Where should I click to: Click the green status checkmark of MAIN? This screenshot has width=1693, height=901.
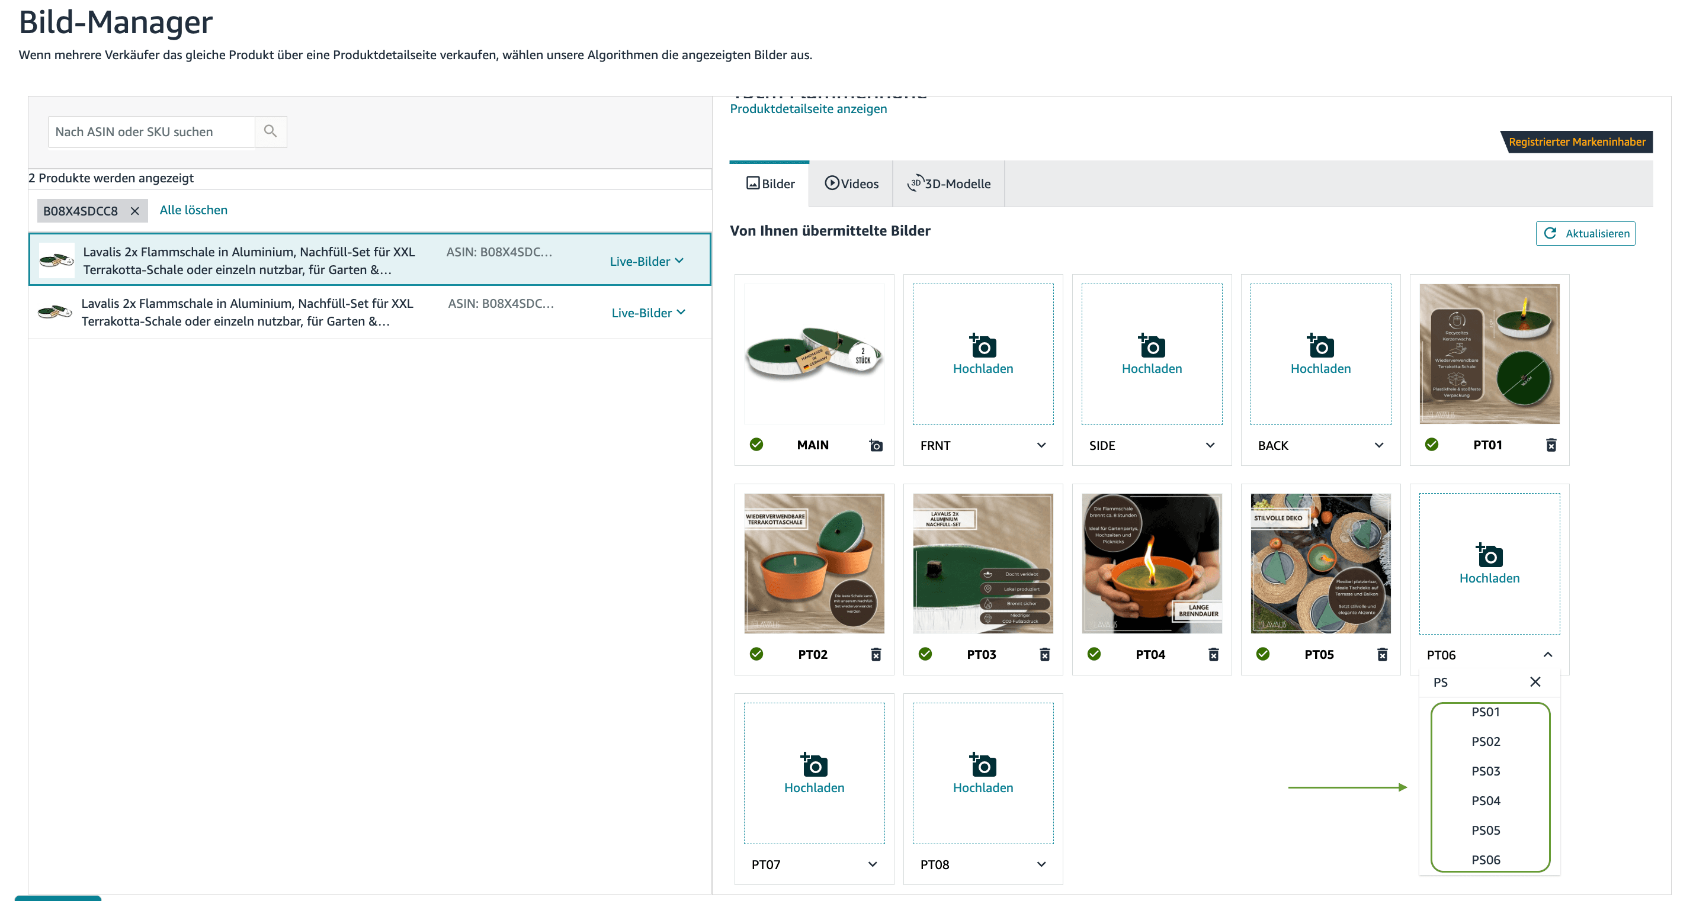point(756,445)
